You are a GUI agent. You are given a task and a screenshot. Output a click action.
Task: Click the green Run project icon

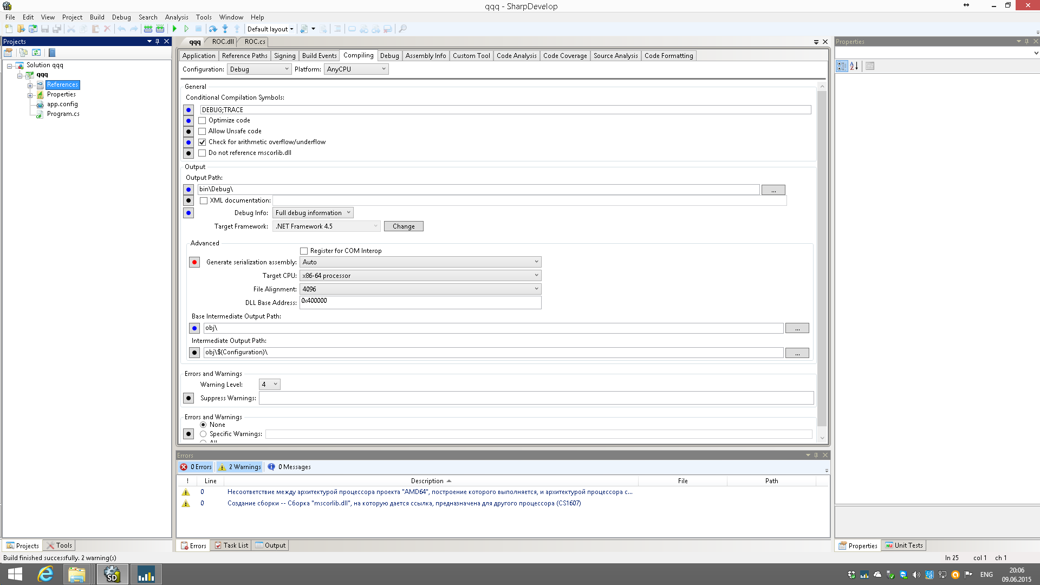click(x=174, y=29)
